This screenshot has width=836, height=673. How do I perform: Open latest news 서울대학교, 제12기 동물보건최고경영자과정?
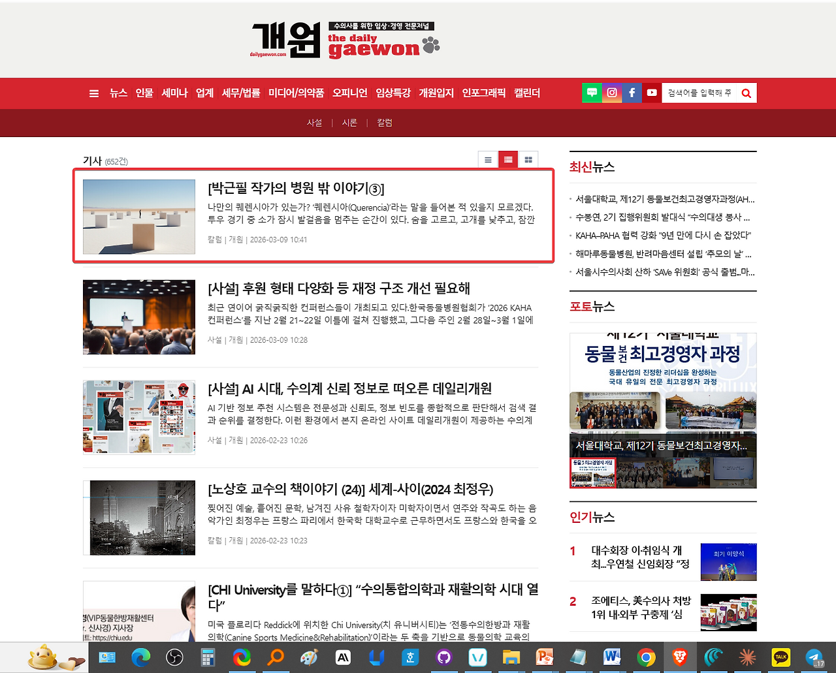click(x=665, y=199)
